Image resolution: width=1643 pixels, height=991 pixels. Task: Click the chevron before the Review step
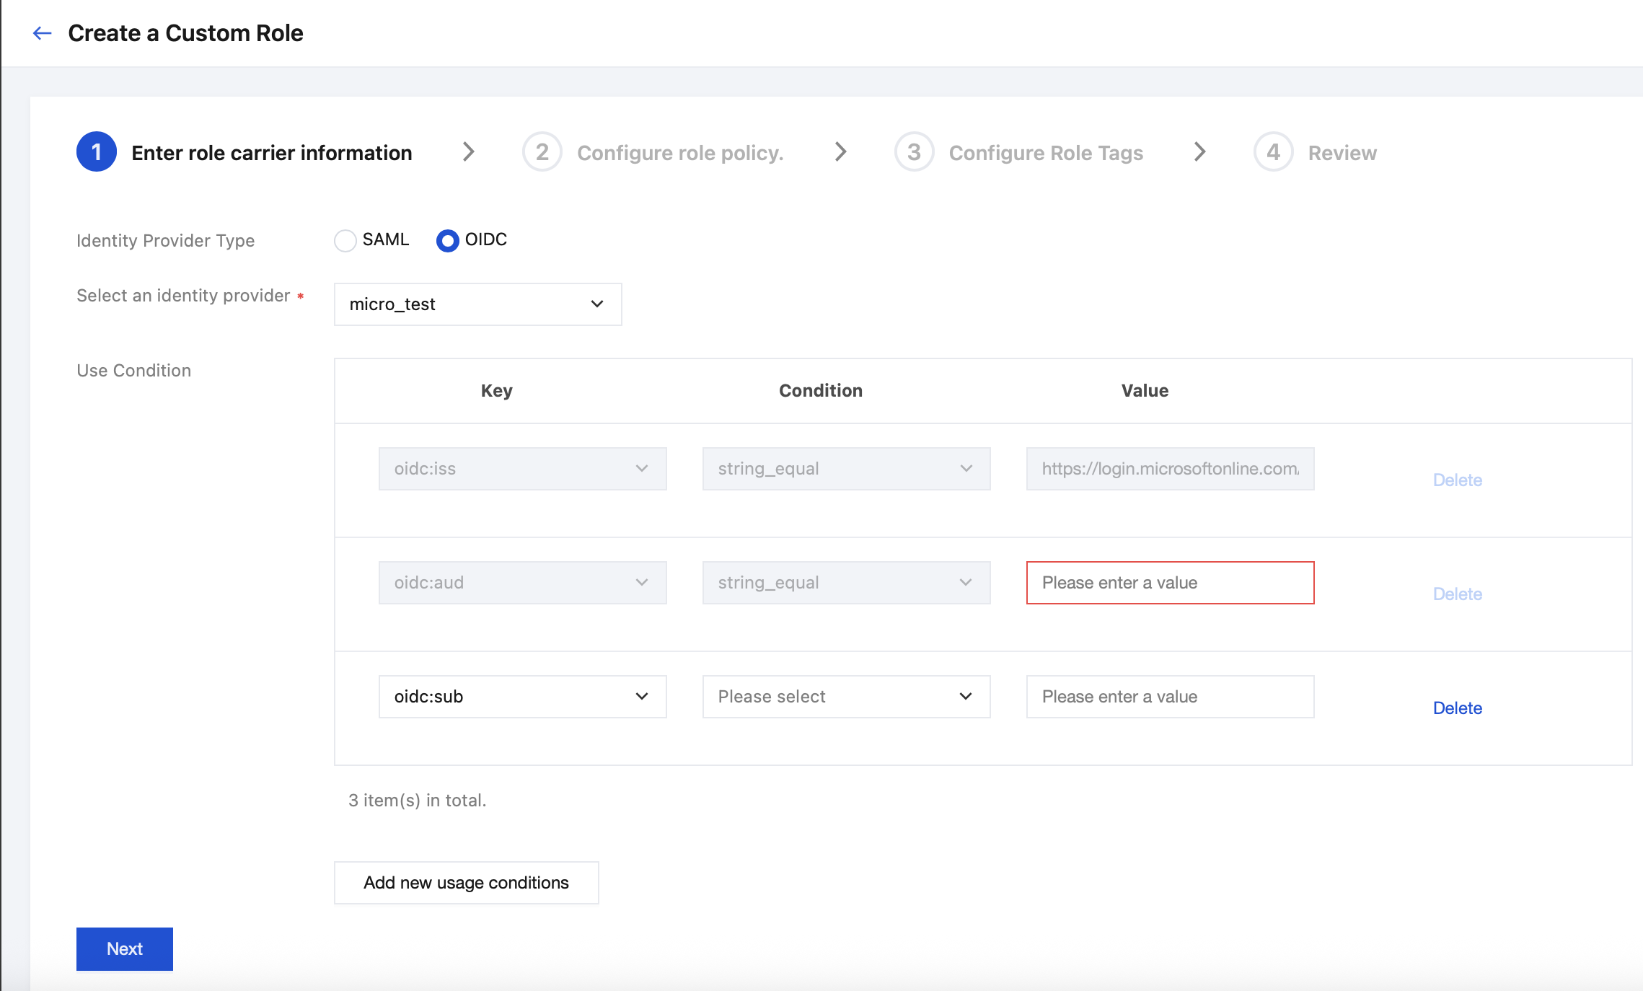1199,152
